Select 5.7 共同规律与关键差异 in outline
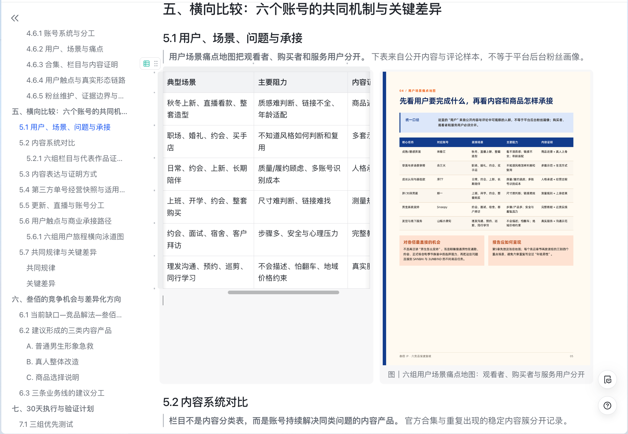 point(58,252)
